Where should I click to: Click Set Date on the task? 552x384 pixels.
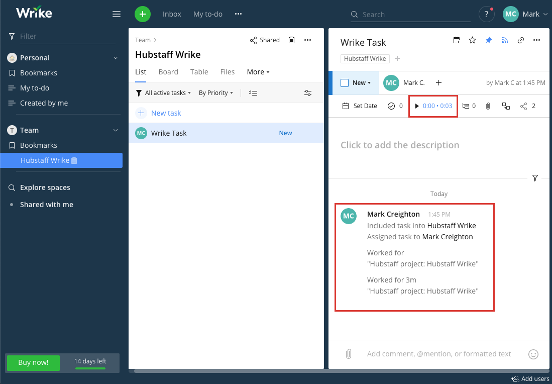360,106
